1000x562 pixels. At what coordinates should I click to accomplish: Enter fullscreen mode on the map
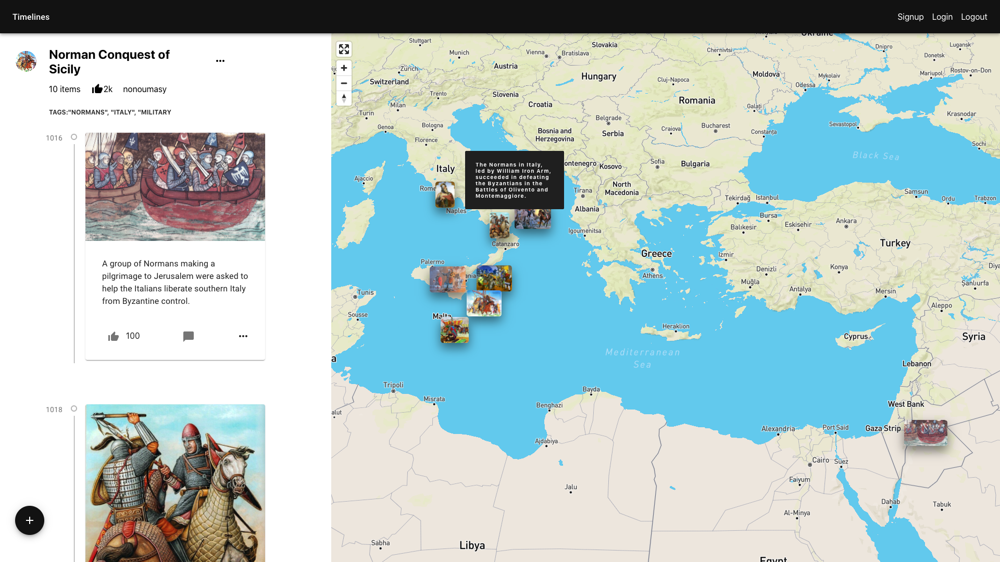(x=344, y=49)
